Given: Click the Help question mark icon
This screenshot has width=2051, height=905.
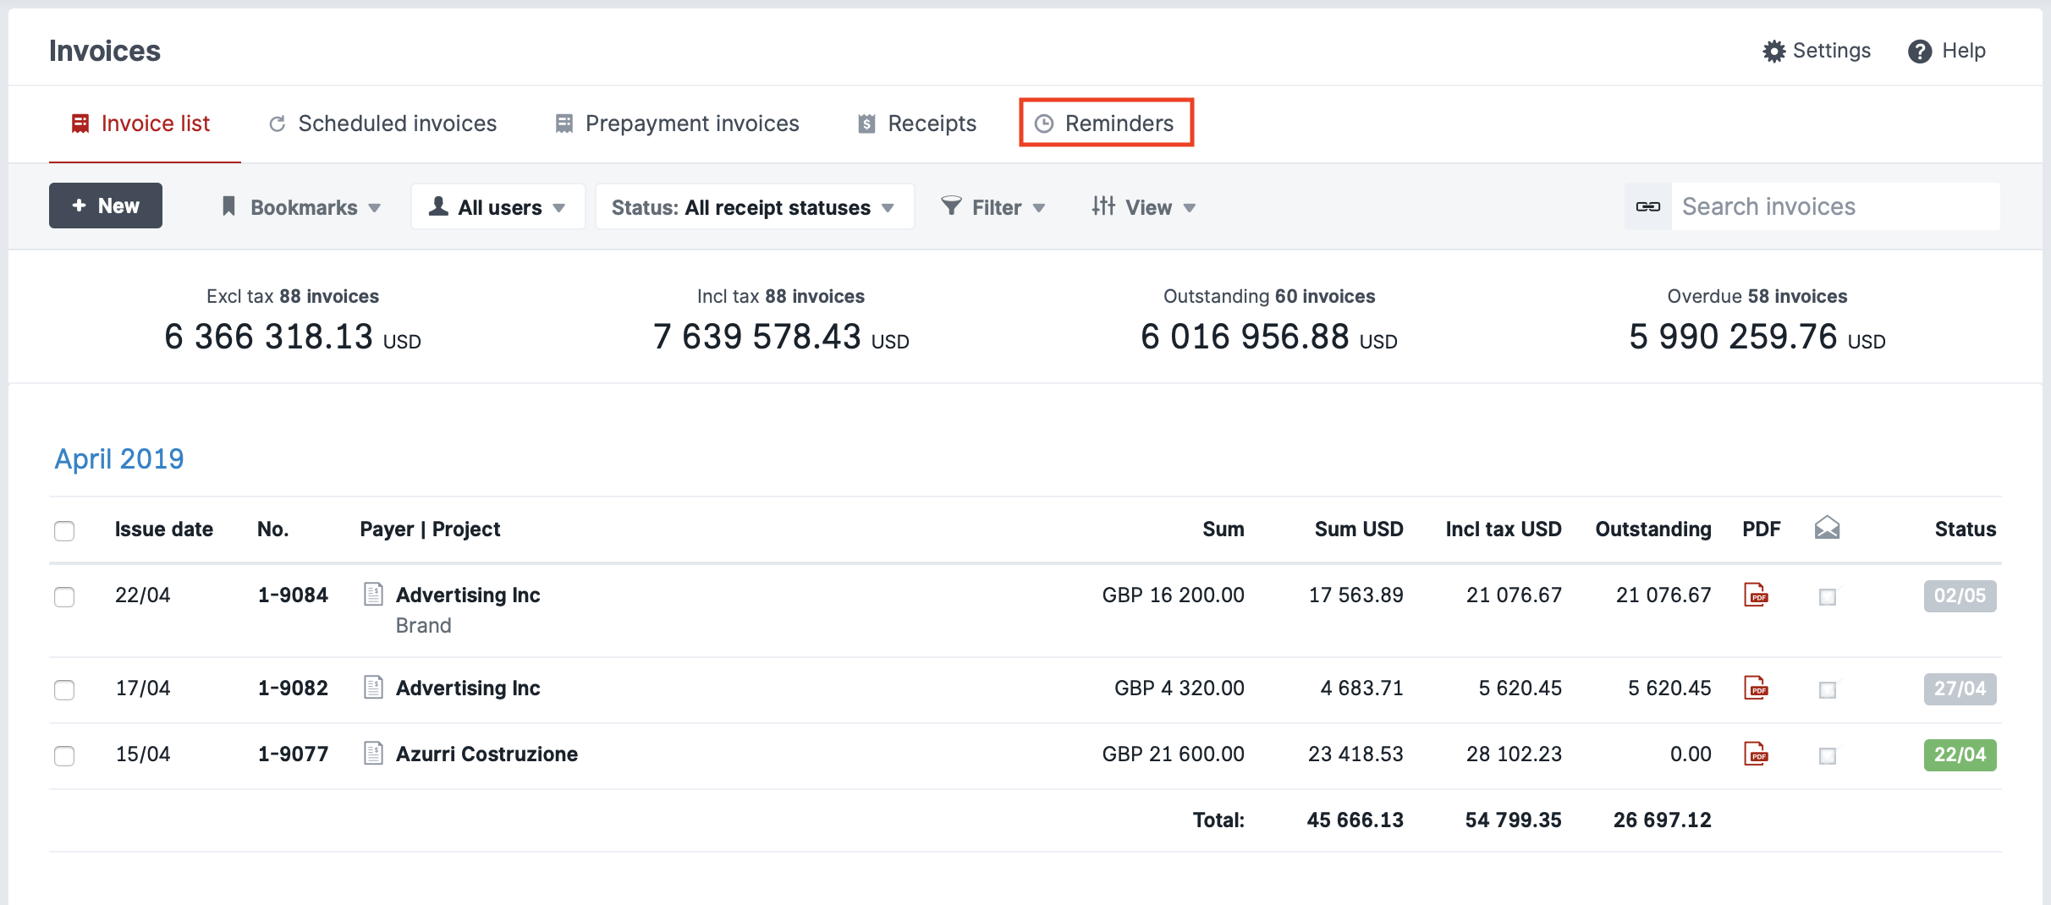Looking at the screenshot, I should pyautogui.click(x=1920, y=51).
